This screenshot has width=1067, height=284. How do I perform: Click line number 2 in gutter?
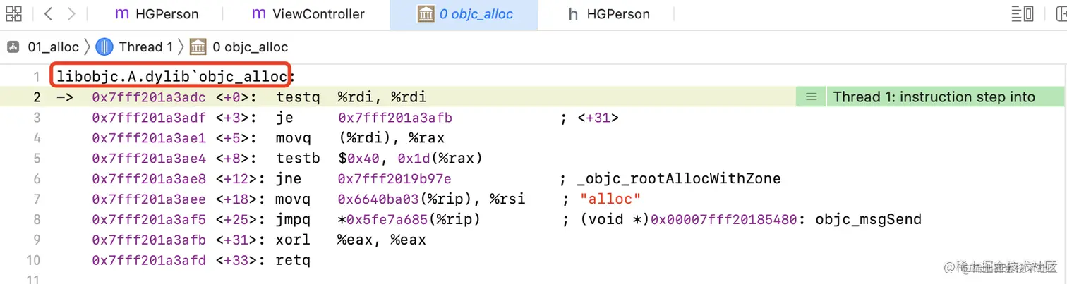[37, 97]
